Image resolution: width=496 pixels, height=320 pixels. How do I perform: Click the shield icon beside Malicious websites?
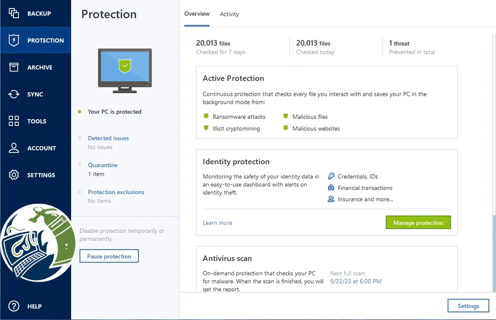click(286, 128)
